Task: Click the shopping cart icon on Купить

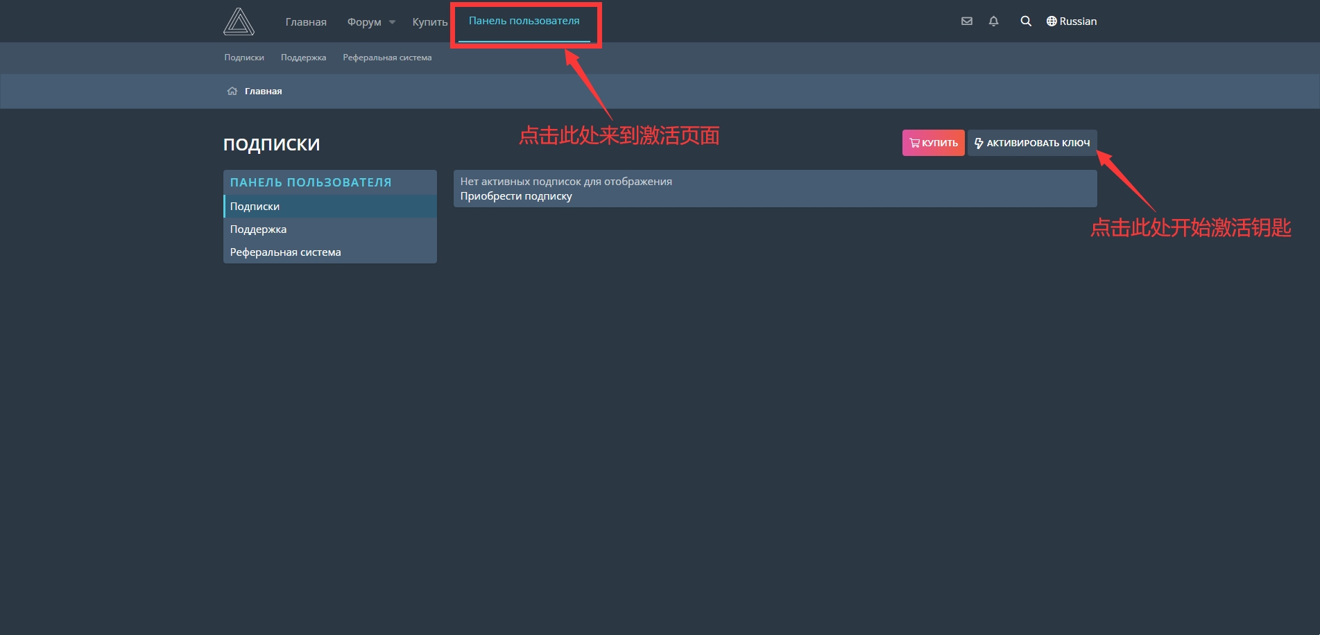Action: [x=914, y=143]
